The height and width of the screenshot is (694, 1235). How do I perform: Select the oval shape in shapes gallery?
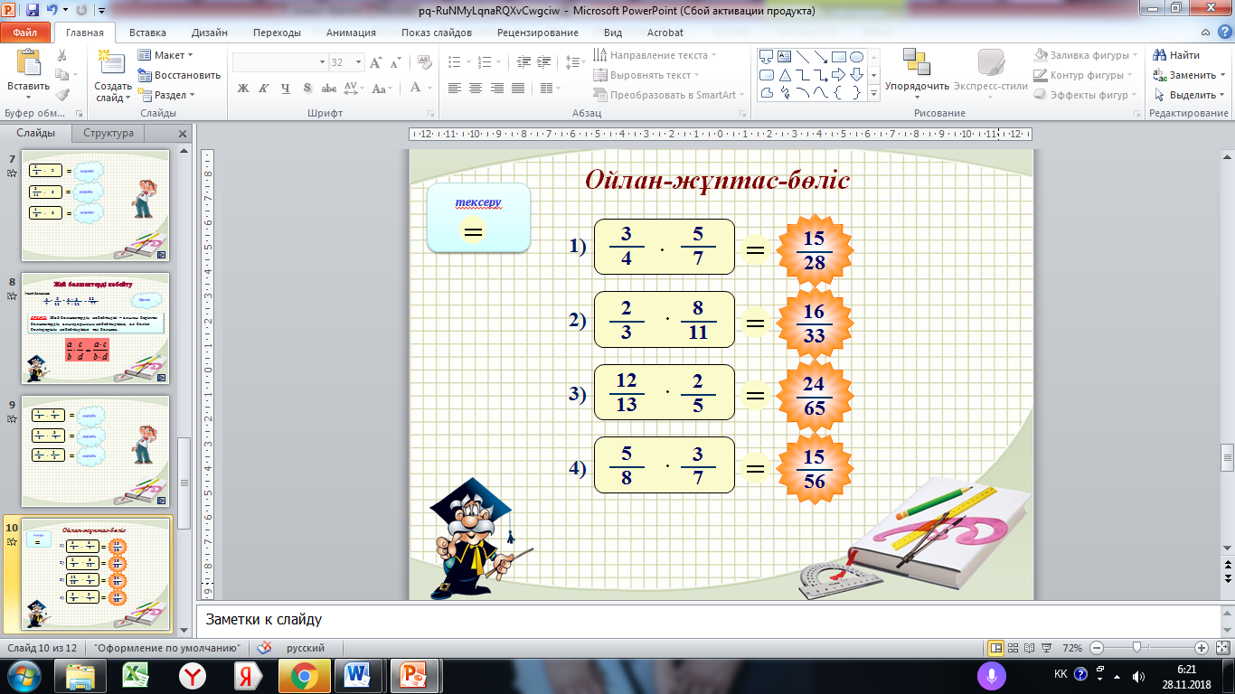point(856,56)
